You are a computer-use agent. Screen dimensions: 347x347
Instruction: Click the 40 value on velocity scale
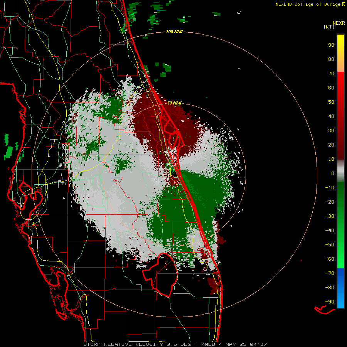coord(331,116)
